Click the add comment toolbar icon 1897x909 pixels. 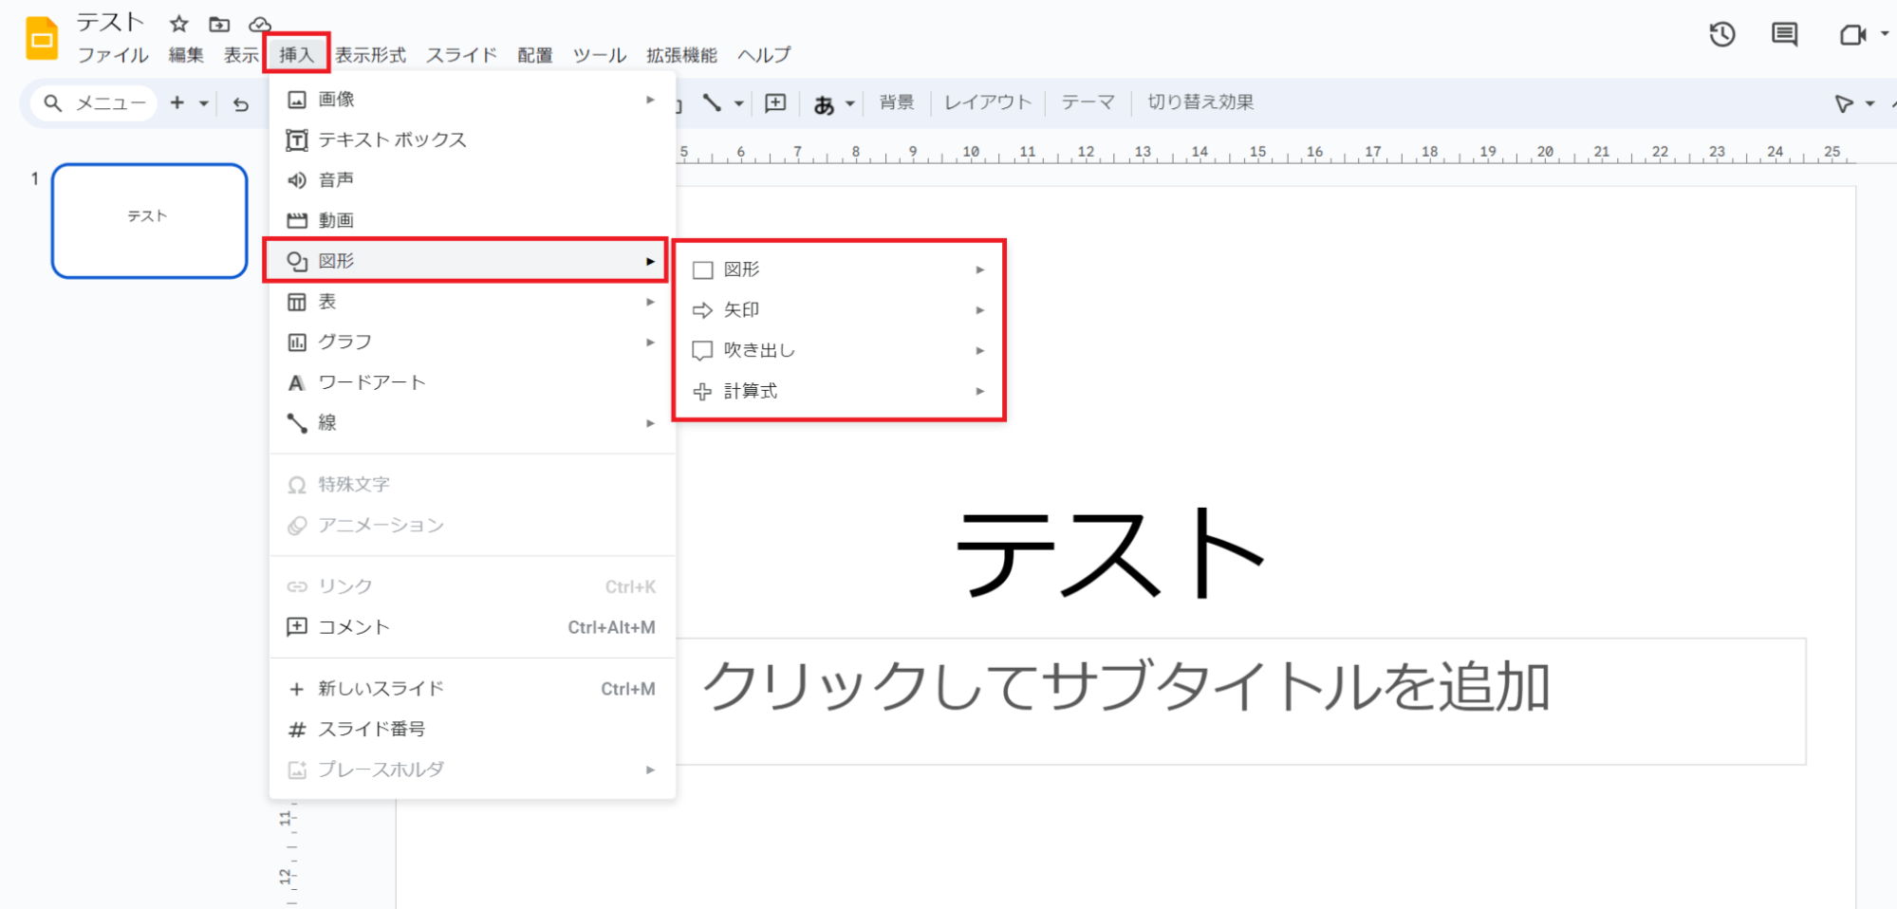(x=775, y=103)
